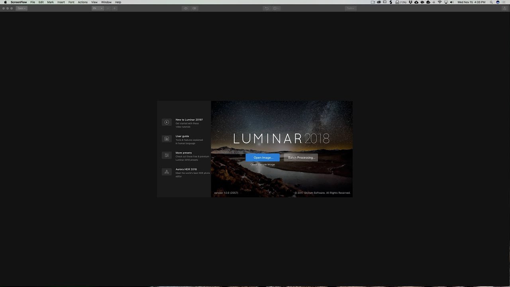Click the date and time display
Viewport: 510px width, 287px height.
471,2
